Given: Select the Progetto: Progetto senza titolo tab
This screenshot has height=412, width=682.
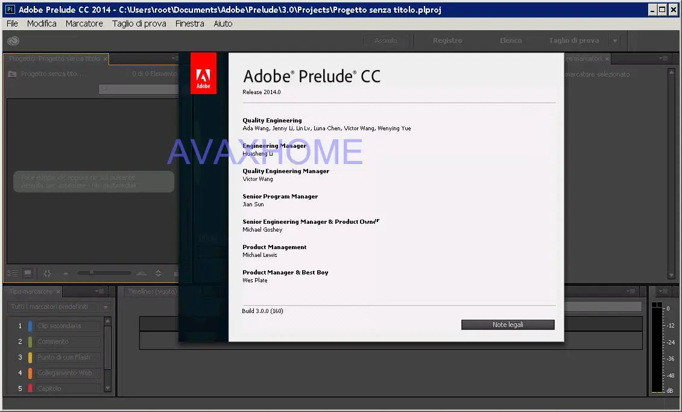Looking at the screenshot, I should click(x=54, y=59).
